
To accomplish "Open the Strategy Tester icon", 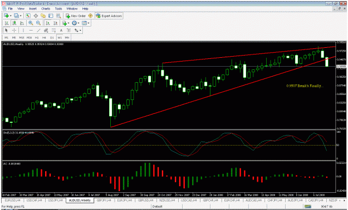I will (x=58, y=16).
